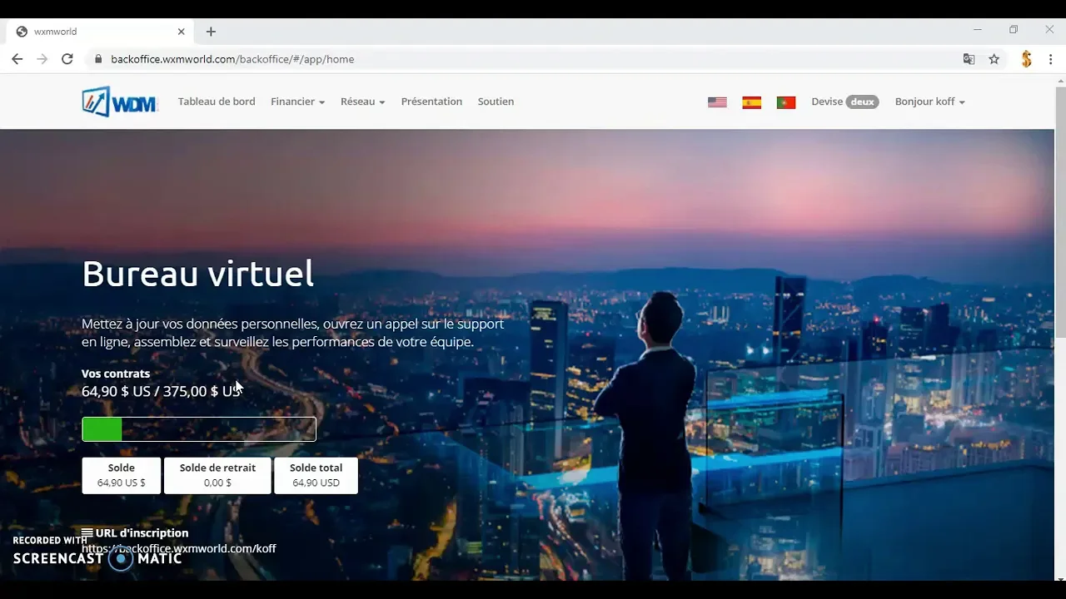The width and height of the screenshot is (1066, 599).
Task: Minimize the Chrome browser window
Action: (x=978, y=30)
